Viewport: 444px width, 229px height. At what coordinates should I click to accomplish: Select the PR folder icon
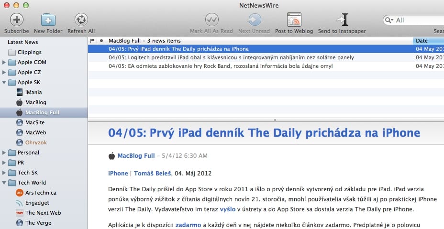coord(12,163)
